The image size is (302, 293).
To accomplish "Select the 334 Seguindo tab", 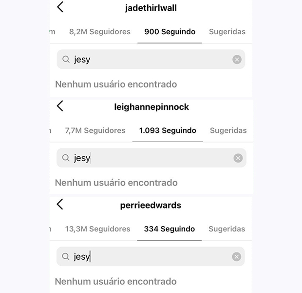I will pyautogui.click(x=170, y=229).
